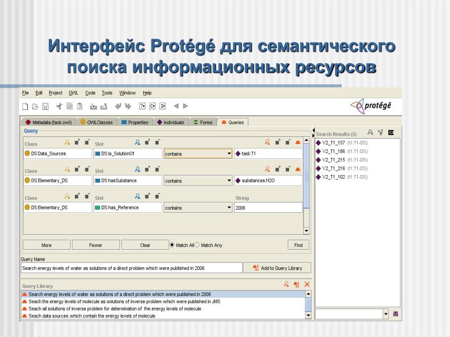This screenshot has height=337, width=450.
Task: View selected search result instance icon
Action: pos(370,133)
